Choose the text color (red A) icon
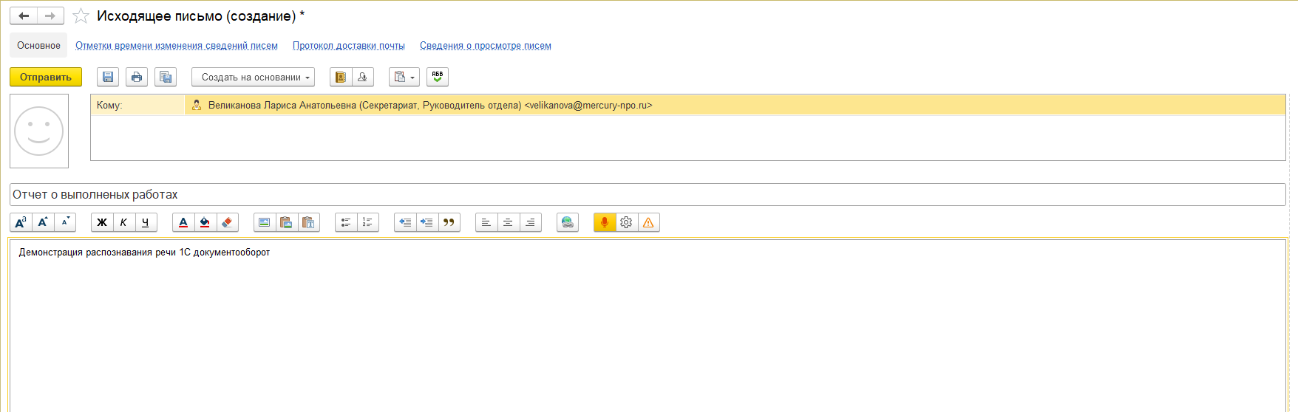The width and height of the screenshot is (1298, 412). click(x=183, y=222)
